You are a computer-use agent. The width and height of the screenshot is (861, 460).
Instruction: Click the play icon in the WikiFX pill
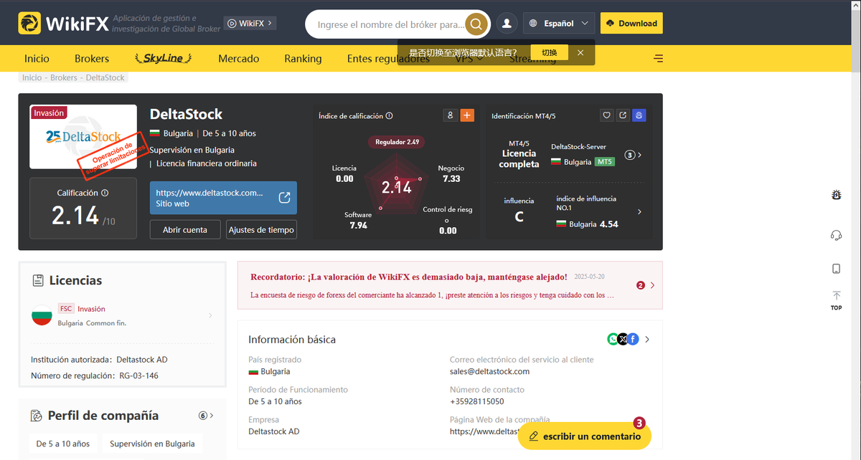click(x=232, y=24)
